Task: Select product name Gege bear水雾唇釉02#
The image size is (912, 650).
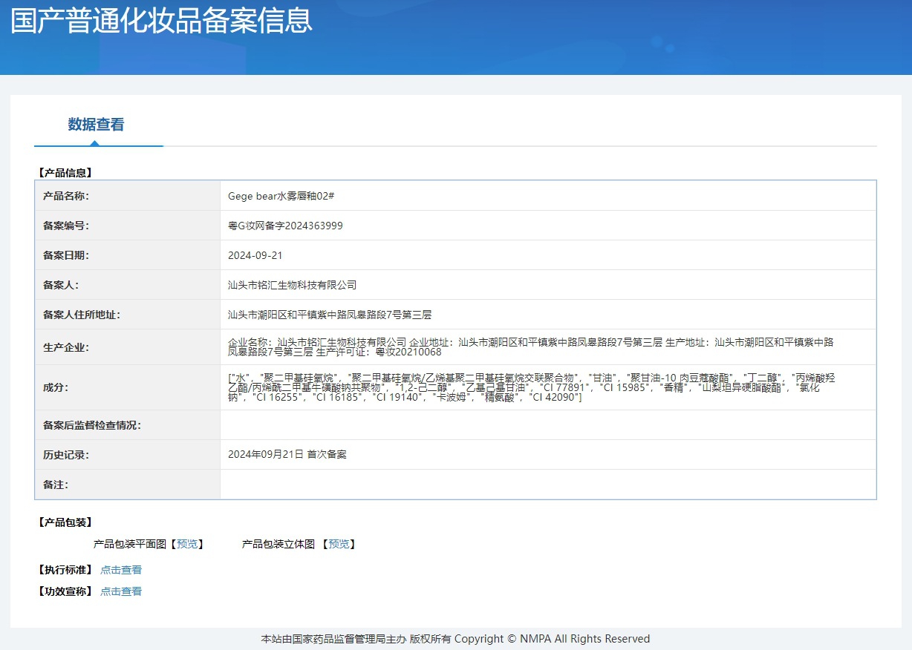Action: pyautogui.click(x=281, y=196)
